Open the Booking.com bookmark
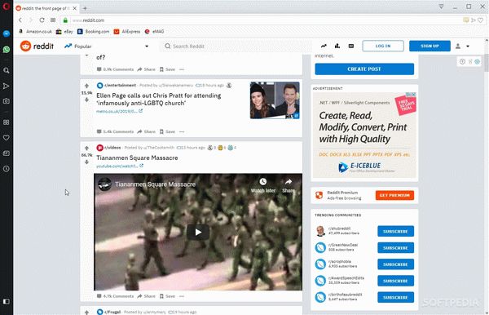 click(x=93, y=32)
